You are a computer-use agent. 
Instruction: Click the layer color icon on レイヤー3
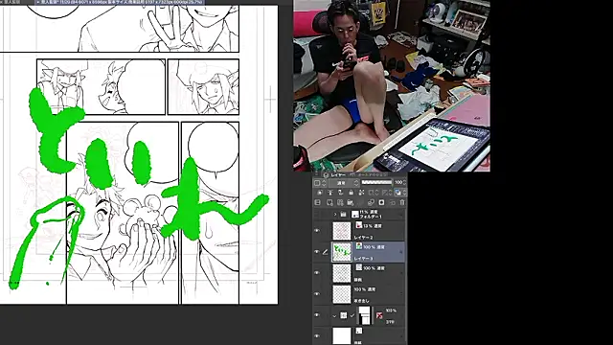358,246
